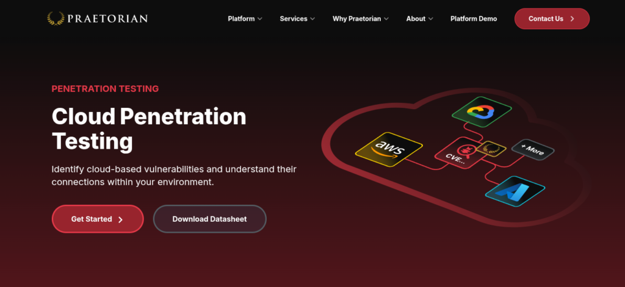
Task: Click the '+ More' tile in cloud graphic
Action: coord(533,150)
